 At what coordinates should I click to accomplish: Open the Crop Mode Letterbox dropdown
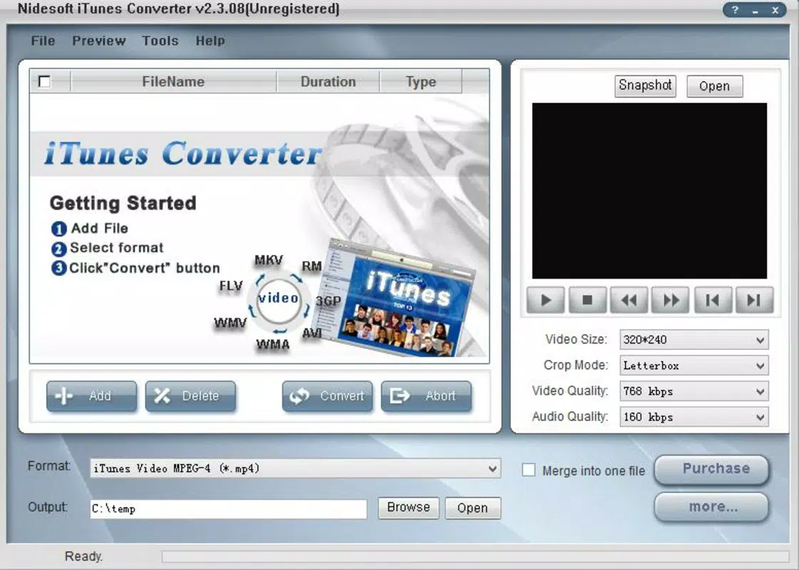694,366
